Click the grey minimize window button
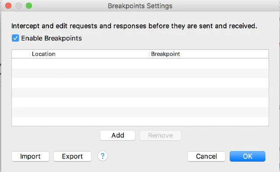Screen dimensions: 280x172 tap(18, 6)
